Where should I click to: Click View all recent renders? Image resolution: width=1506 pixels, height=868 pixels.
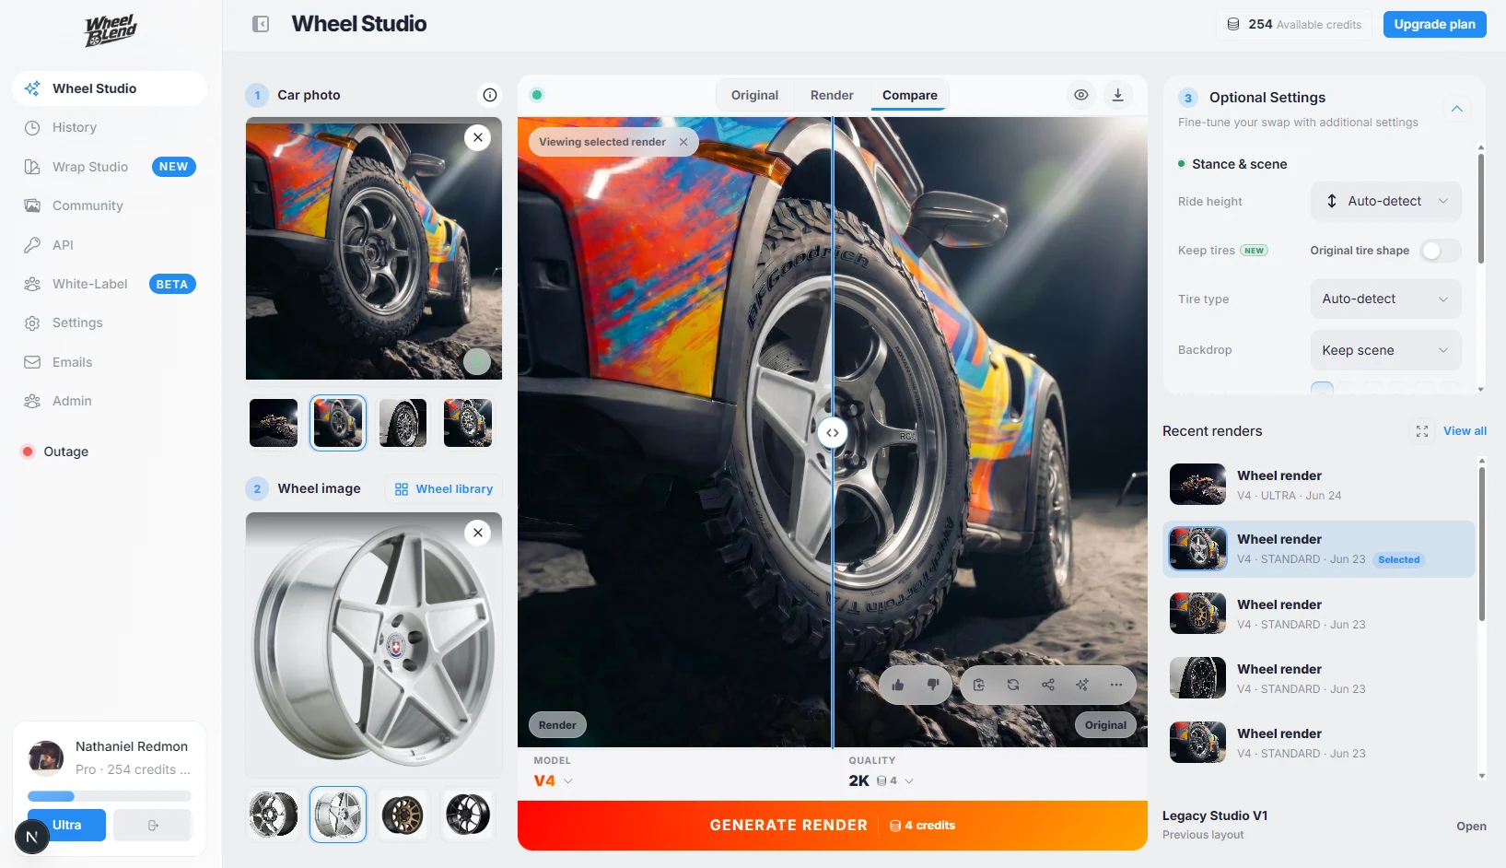[x=1465, y=431]
